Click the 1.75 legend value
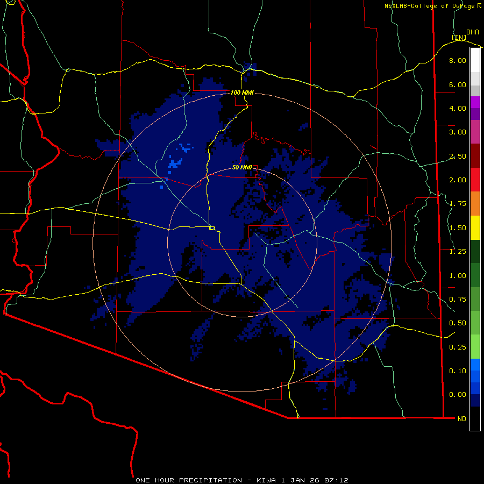Image resolution: width=484 pixels, height=484 pixels. [x=458, y=204]
